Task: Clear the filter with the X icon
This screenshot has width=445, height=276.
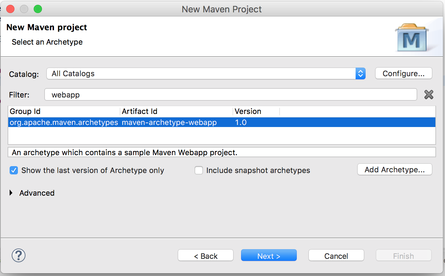Action: click(428, 94)
